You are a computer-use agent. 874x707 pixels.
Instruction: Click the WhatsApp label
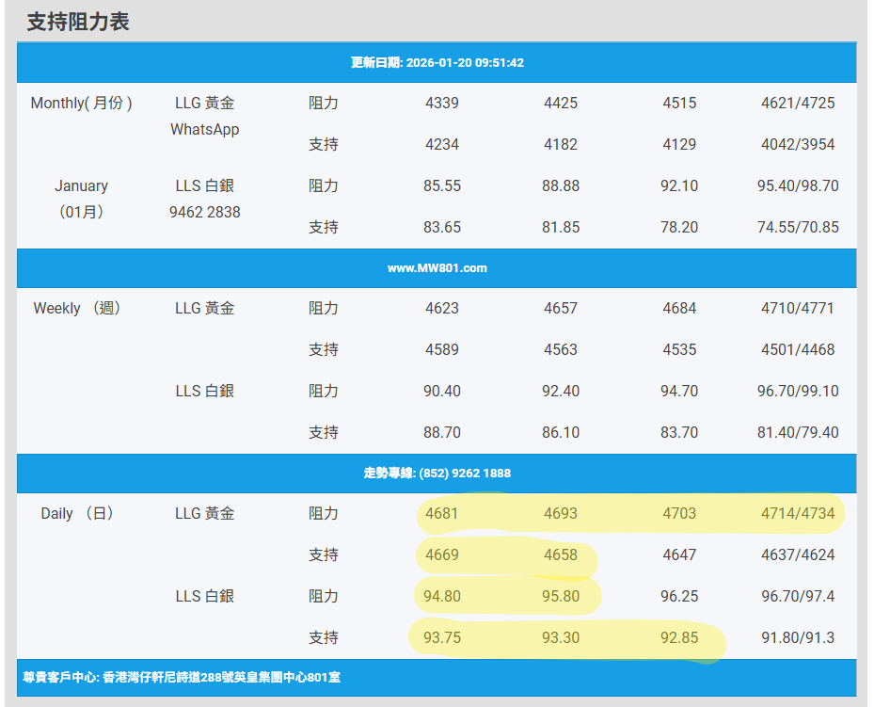pyautogui.click(x=204, y=130)
